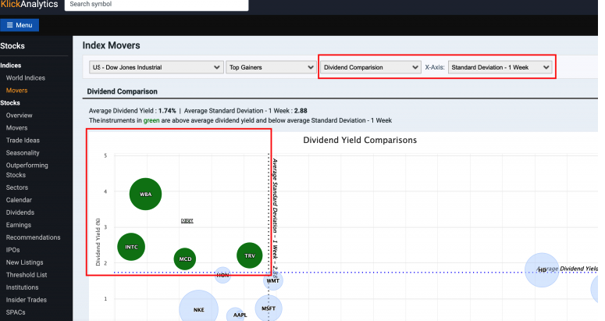Open World Indices in sidebar
Image resolution: width=605 pixels, height=321 pixels.
click(26, 78)
